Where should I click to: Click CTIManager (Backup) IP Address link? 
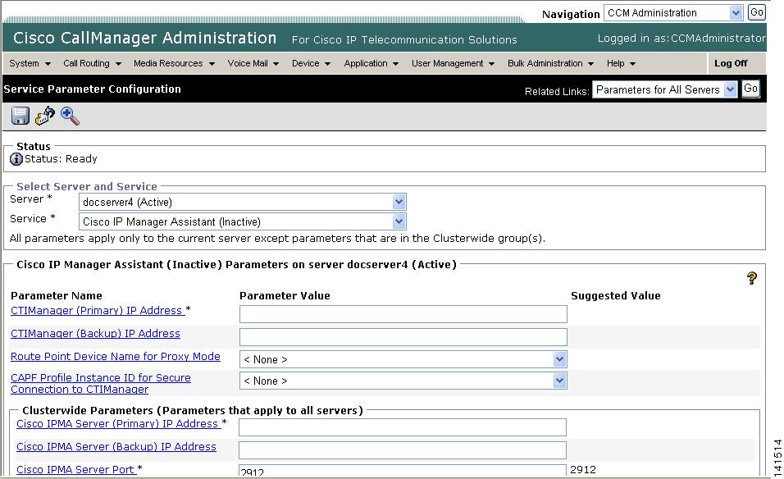click(x=95, y=334)
